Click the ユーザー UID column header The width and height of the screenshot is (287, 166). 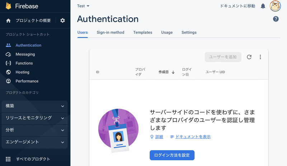point(215,72)
